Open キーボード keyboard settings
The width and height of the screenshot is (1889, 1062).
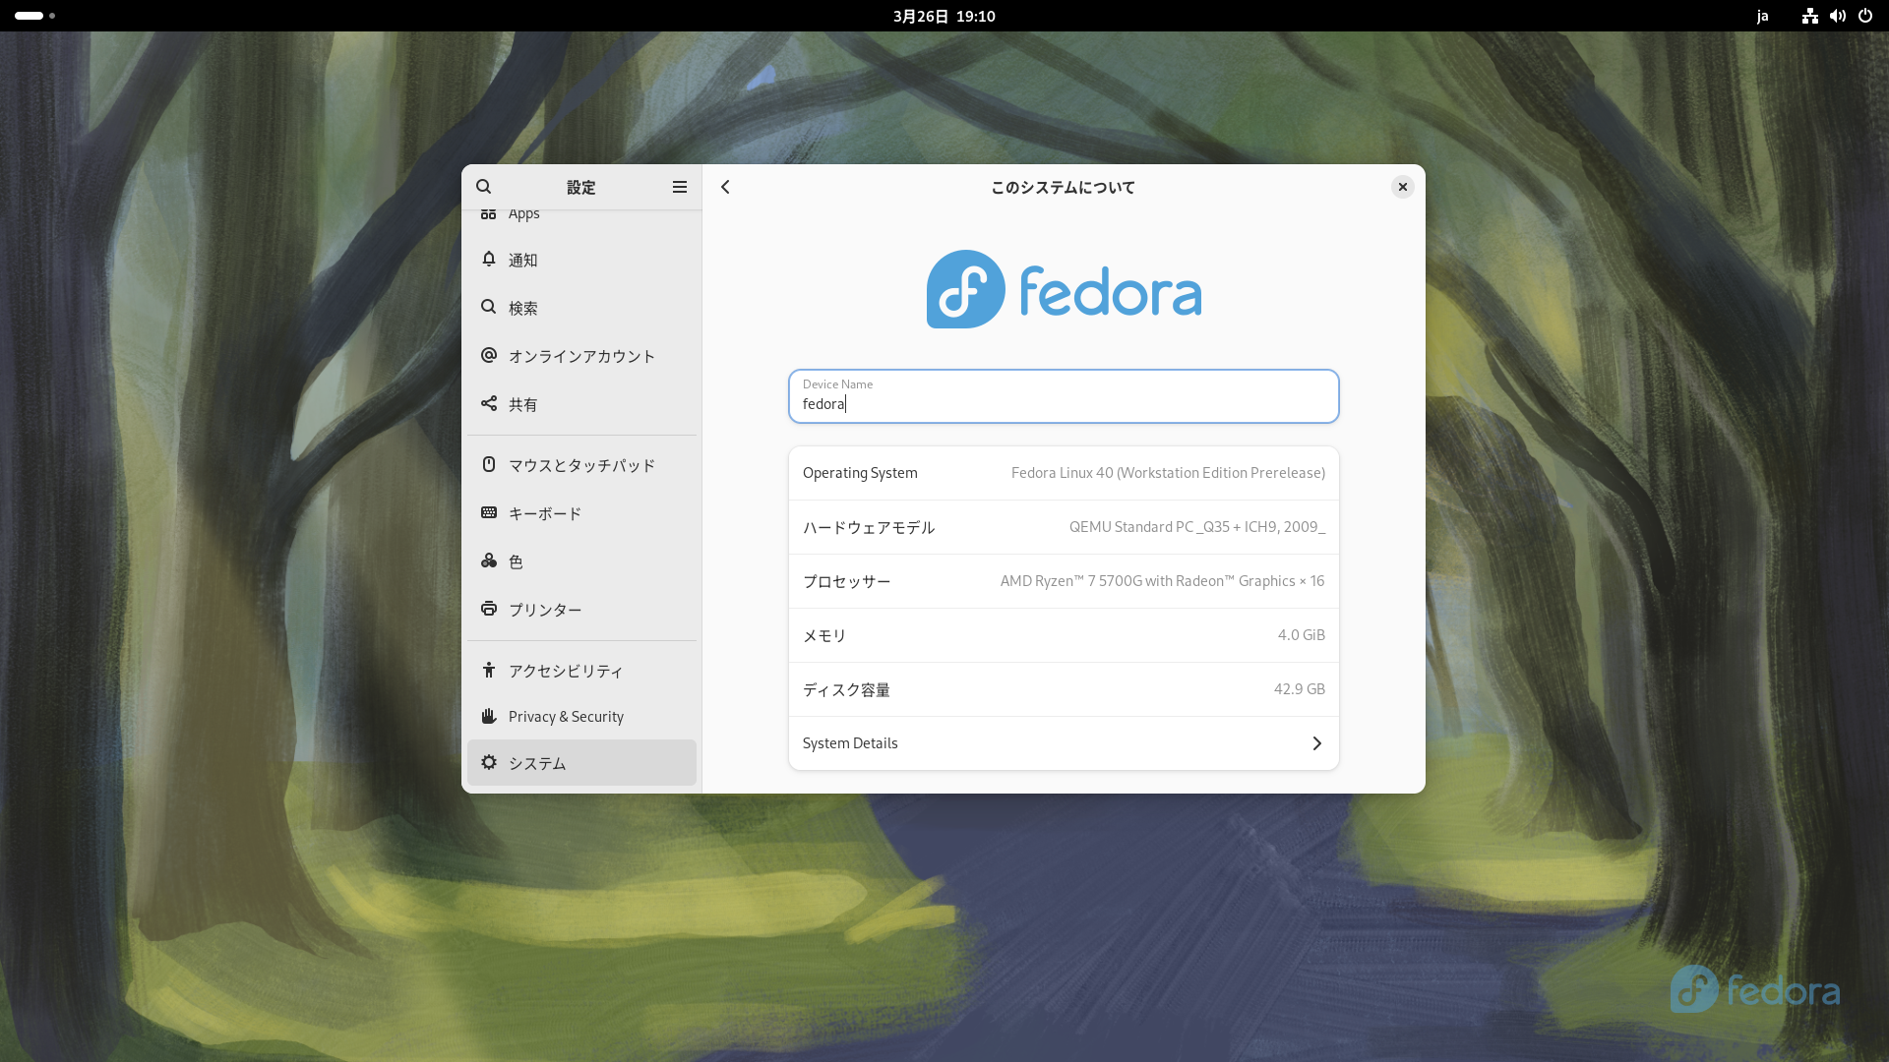(580, 513)
